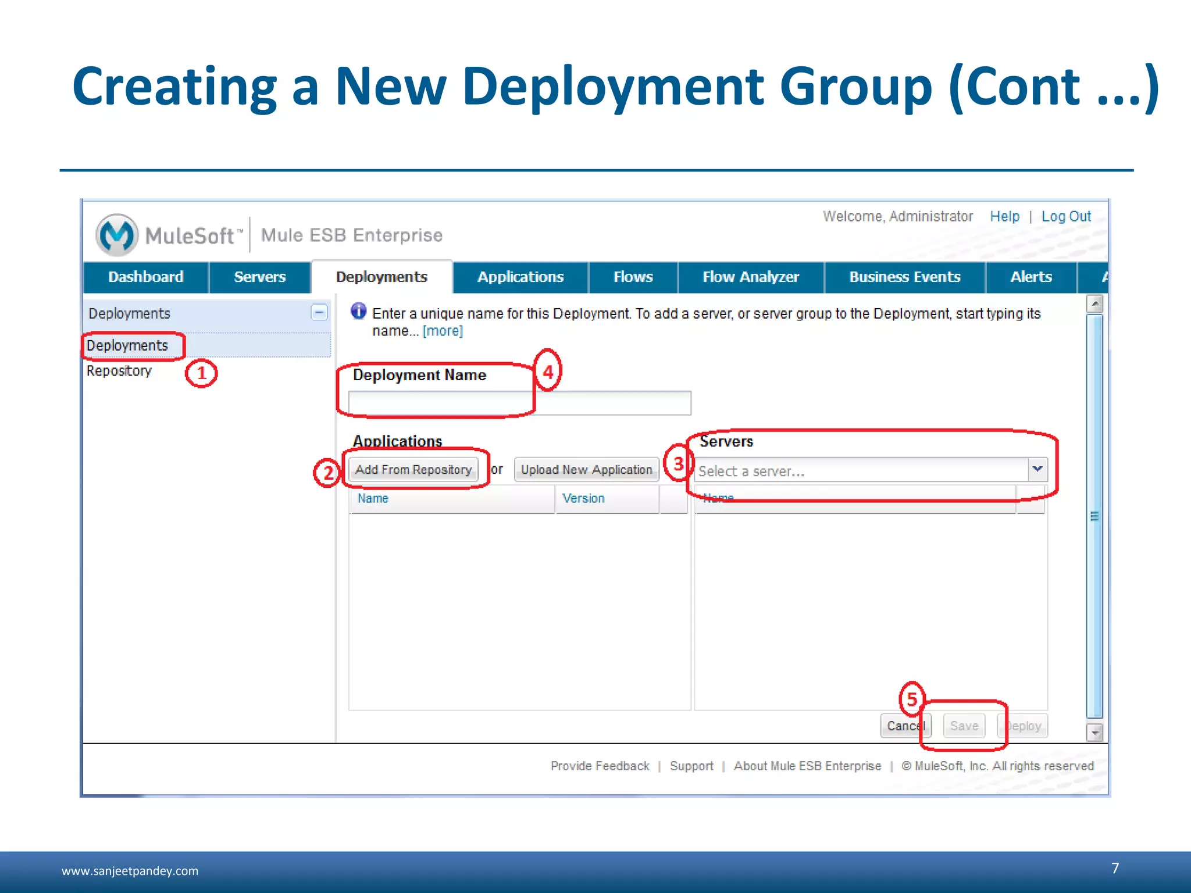Go to the Alerts tab
Image resolution: width=1191 pixels, height=893 pixels.
point(1030,277)
